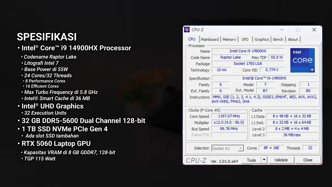Click the CPU-Z title bar app icon
Viewport: 332px width, 187px height.
pyautogui.click(x=187, y=30)
